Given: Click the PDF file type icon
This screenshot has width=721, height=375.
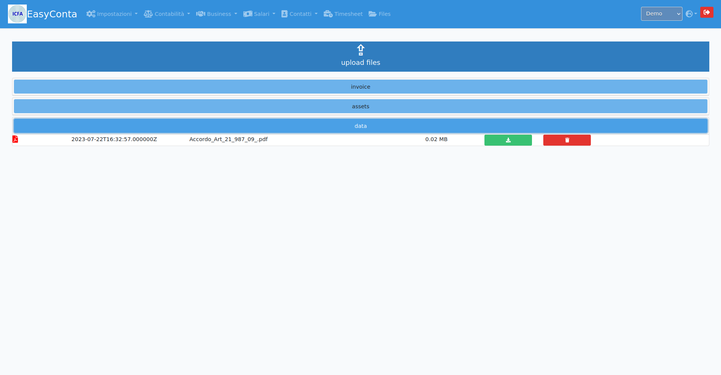Looking at the screenshot, I should pyautogui.click(x=15, y=139).
